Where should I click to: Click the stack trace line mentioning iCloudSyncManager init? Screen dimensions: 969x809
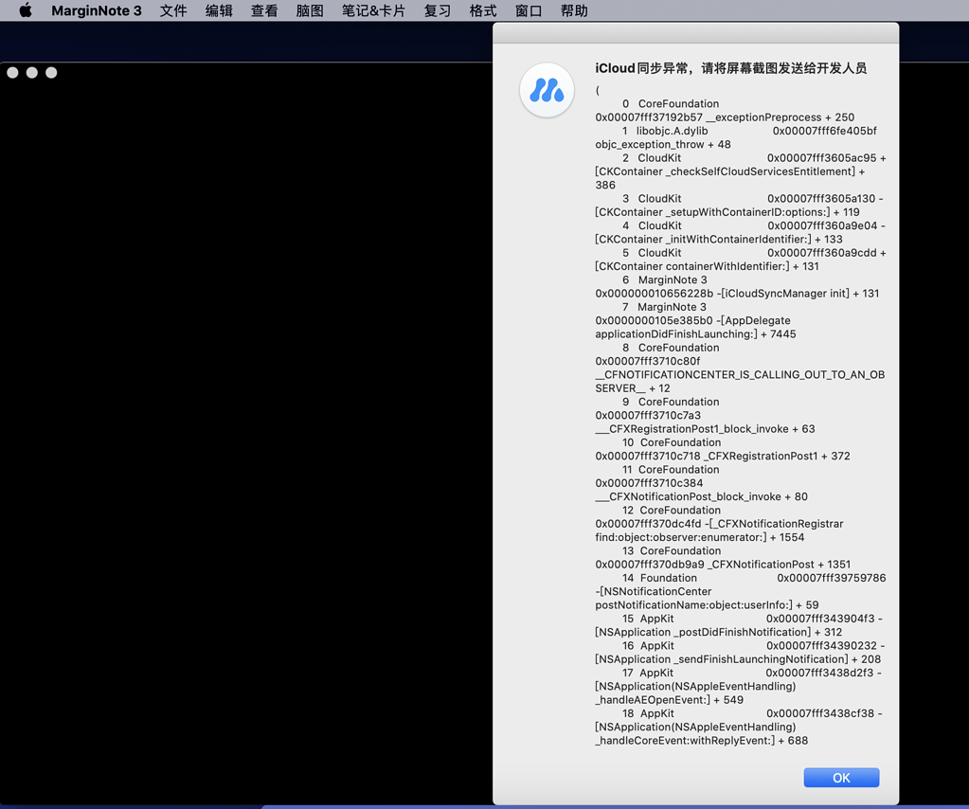click(739, 294)
